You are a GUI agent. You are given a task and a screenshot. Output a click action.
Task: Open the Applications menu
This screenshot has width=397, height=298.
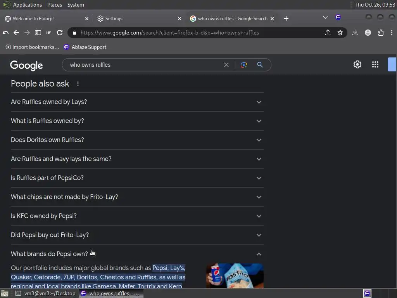pyautogui.click(x=28, y=5)
